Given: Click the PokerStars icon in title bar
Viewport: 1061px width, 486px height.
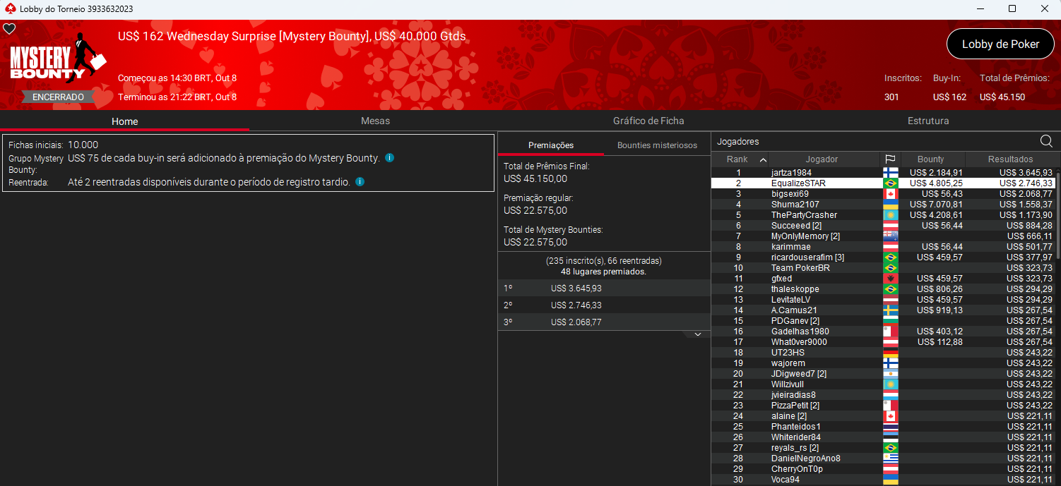Looking at the screenshot, I should (8, 9).
